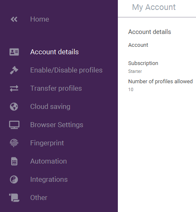Viewport: 196px width, 212px height.
Task: Click the Fingerprint icon
Action: 14,143
